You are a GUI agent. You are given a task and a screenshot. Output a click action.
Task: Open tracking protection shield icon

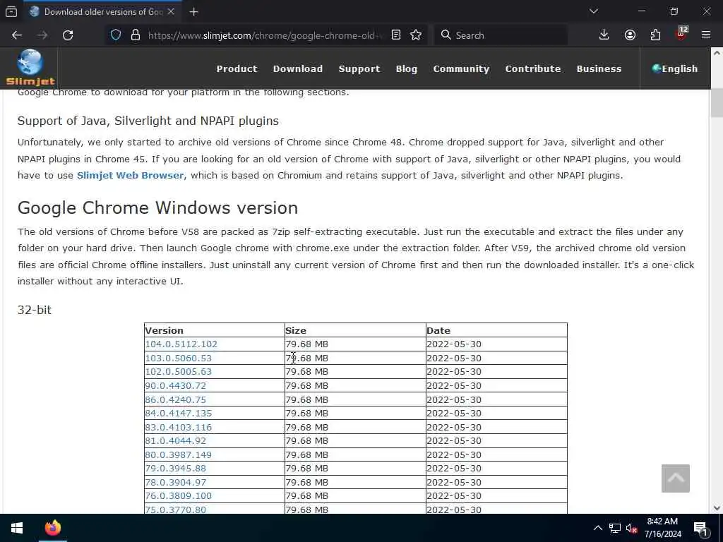pos(116,35)
